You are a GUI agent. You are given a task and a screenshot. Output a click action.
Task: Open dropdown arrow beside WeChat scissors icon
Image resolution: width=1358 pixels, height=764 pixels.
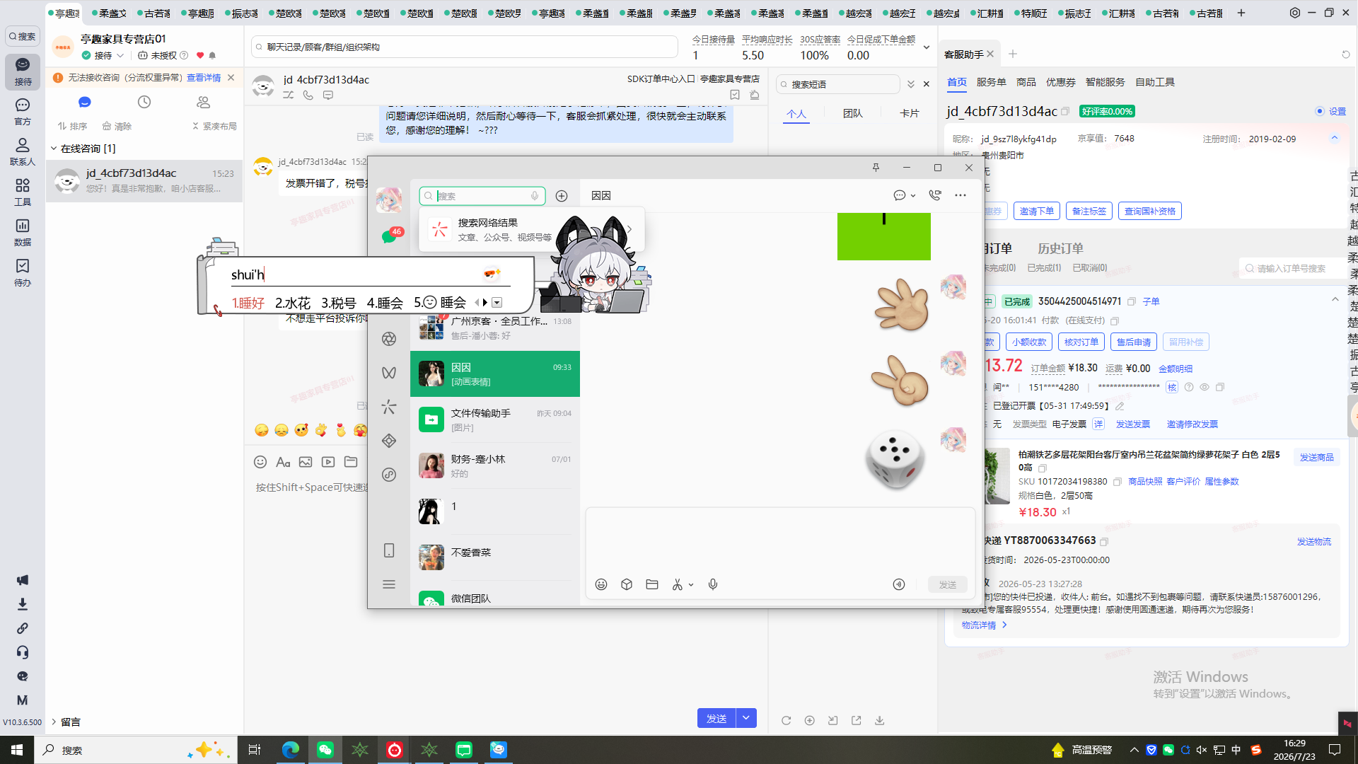691,585
